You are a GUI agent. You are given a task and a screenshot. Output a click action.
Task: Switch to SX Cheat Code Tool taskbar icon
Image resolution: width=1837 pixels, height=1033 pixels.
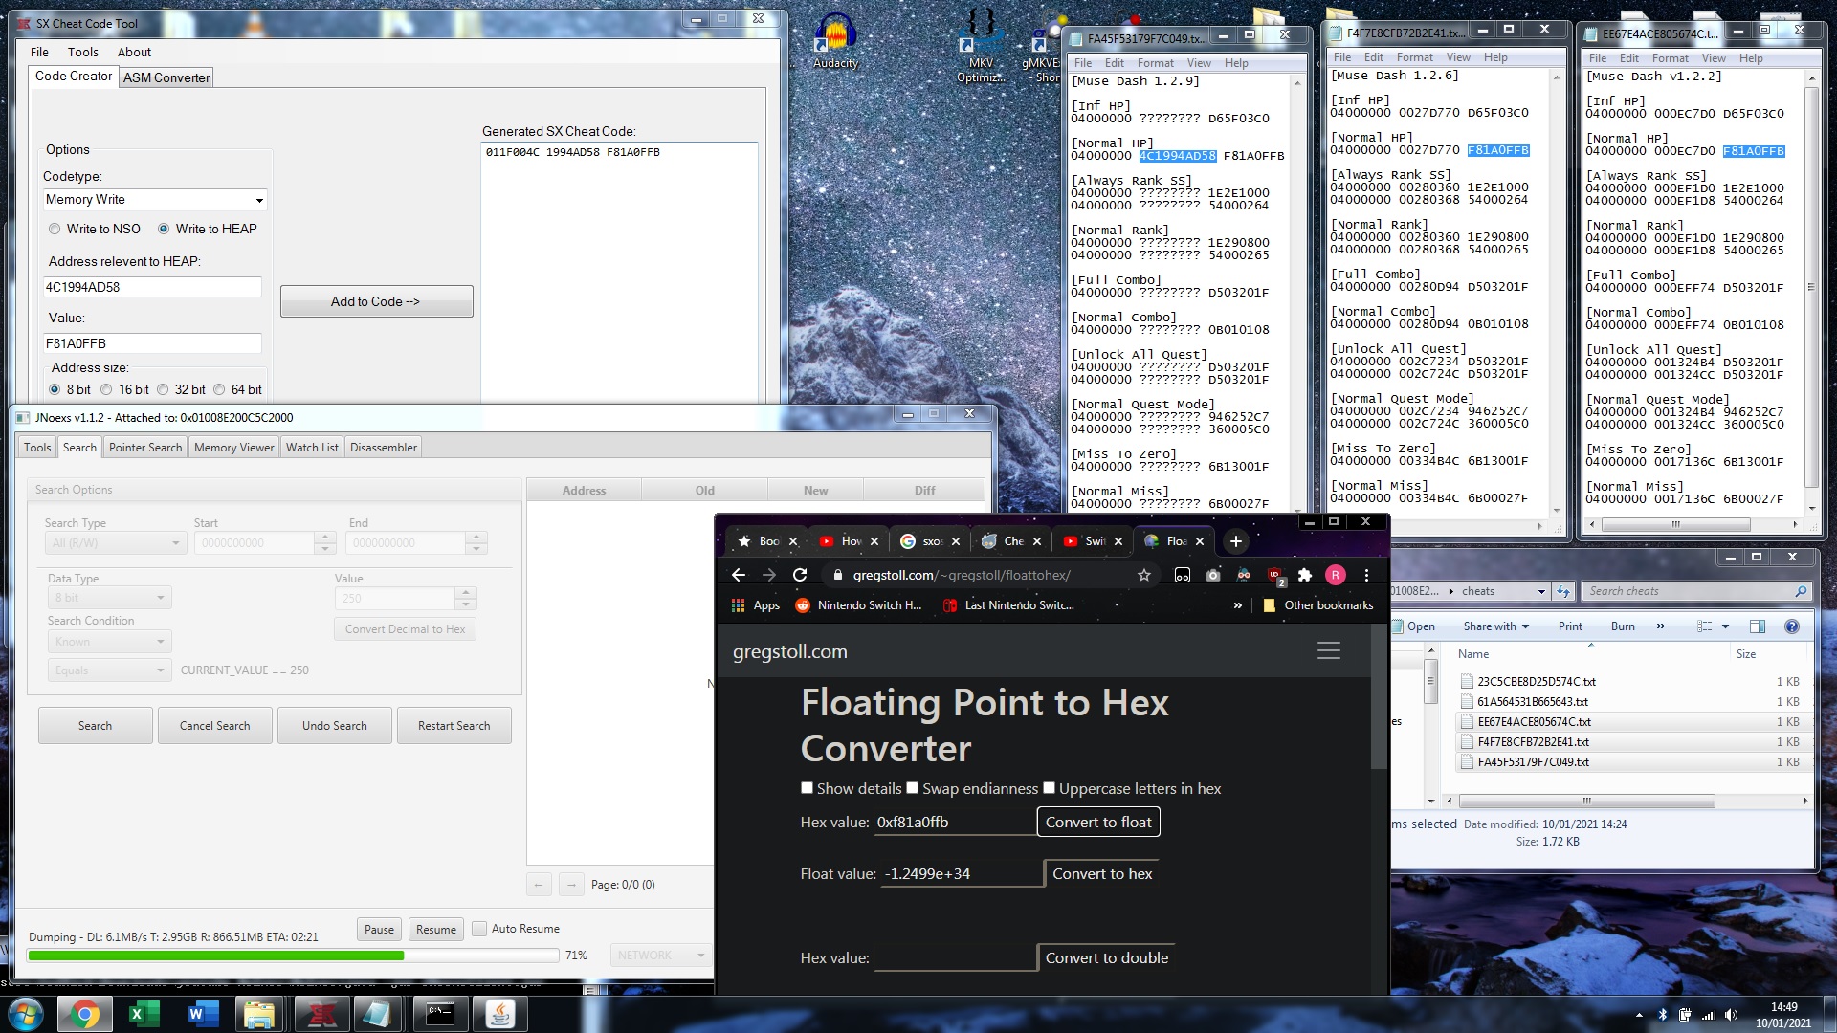click(321, 1014)
